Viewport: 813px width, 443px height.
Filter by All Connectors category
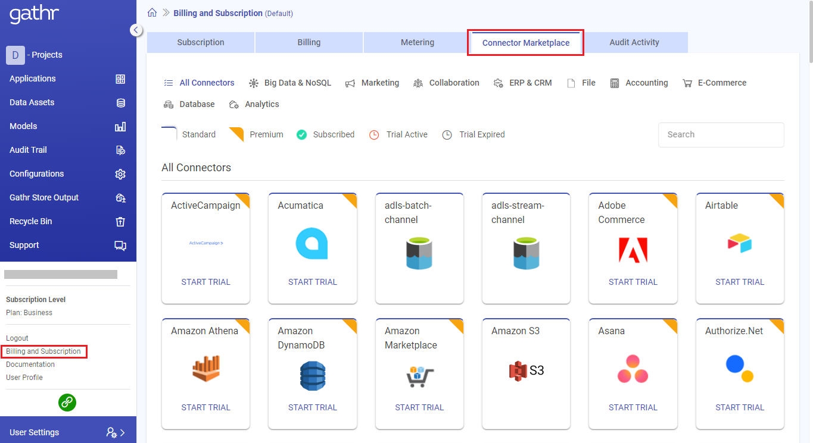click(199, 83)
